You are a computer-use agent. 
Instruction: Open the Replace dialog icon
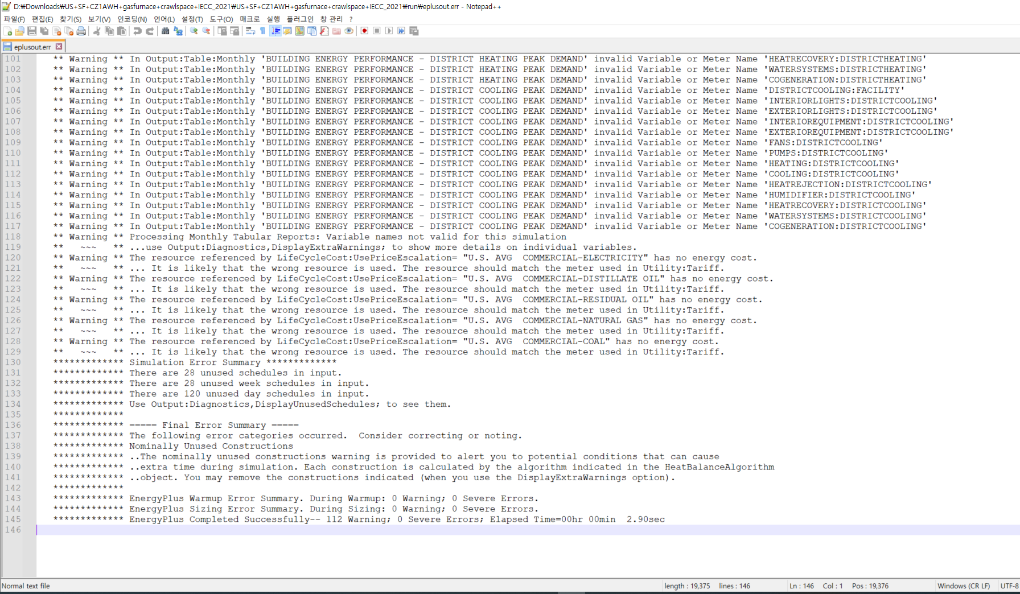[178, 31]
